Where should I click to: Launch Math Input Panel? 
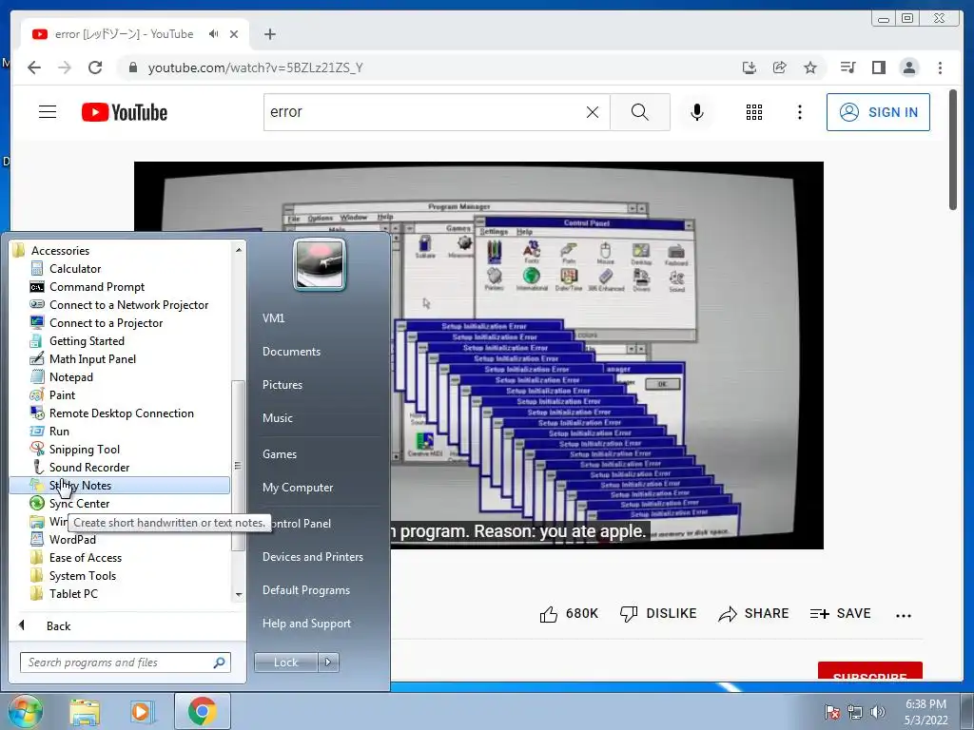coord(92,358)
